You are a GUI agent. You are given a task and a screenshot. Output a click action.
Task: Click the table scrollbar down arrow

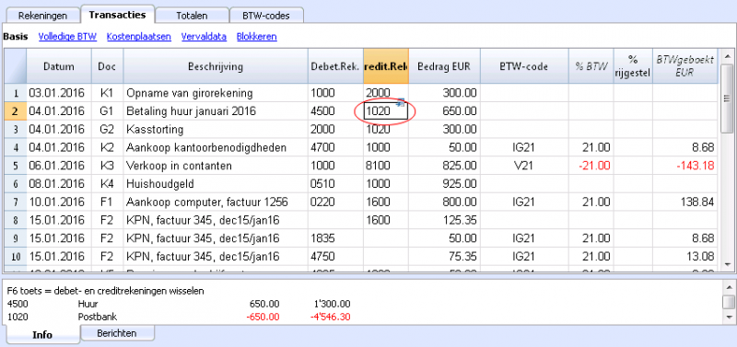(727, 265)
